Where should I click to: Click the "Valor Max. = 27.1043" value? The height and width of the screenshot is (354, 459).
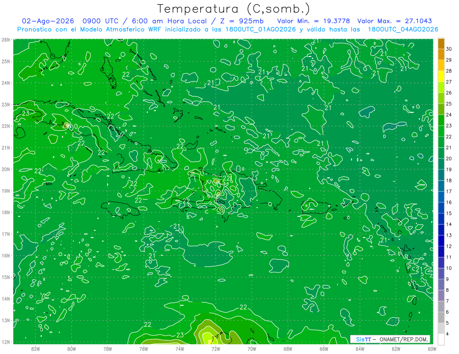point(394,21)
